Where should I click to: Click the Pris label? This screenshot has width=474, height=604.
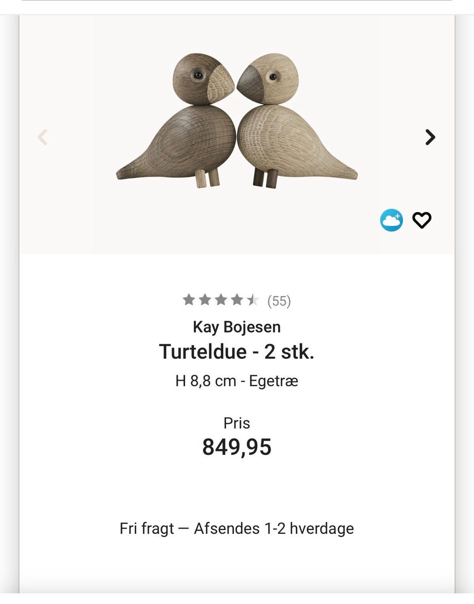click(x=237, y=423)
